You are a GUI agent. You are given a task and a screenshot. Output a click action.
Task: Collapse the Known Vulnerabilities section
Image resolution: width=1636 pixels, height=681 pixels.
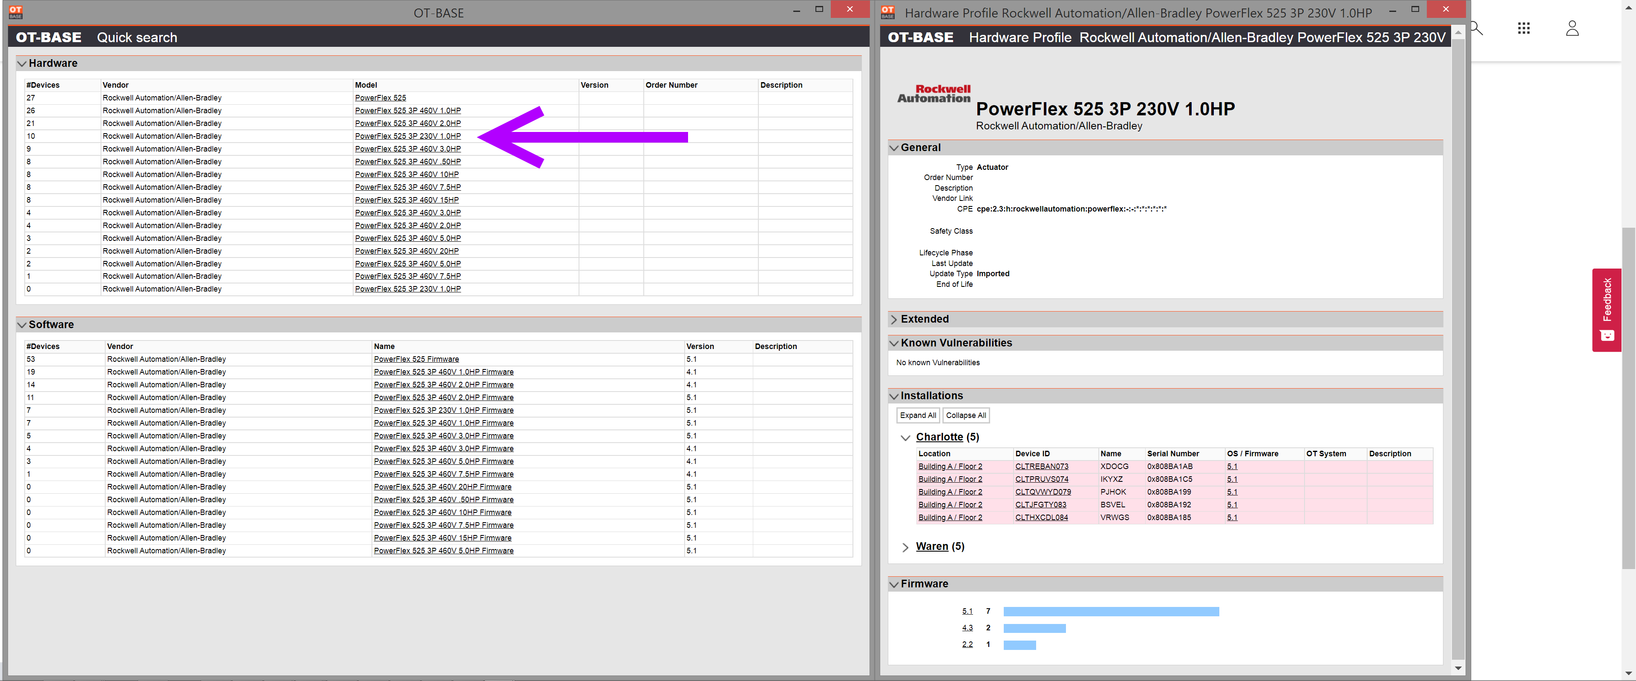click(894, 343)
